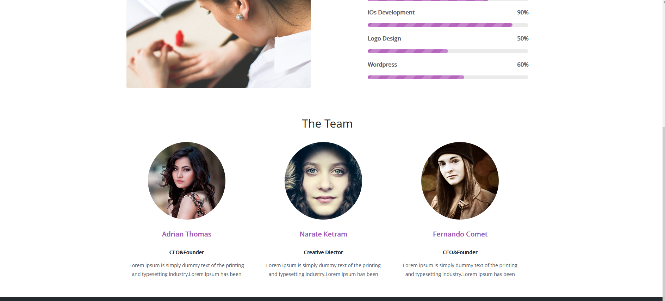
Task: Click the Logo Design skill label
Action: pos(384,38)
